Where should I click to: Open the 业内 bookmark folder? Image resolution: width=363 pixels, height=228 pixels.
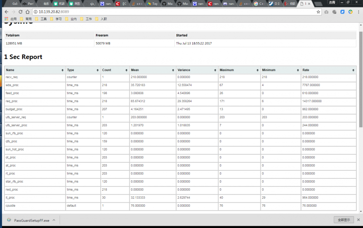click(71, 19)
